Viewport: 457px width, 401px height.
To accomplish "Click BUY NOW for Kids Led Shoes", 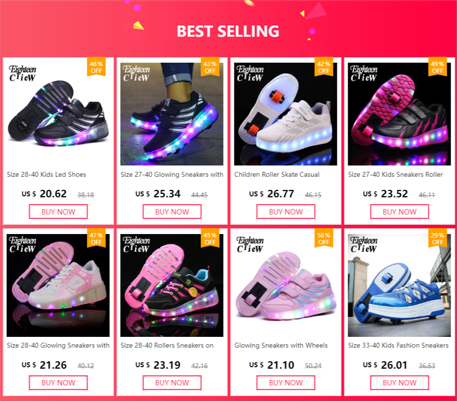I will (x=58, y=212).
